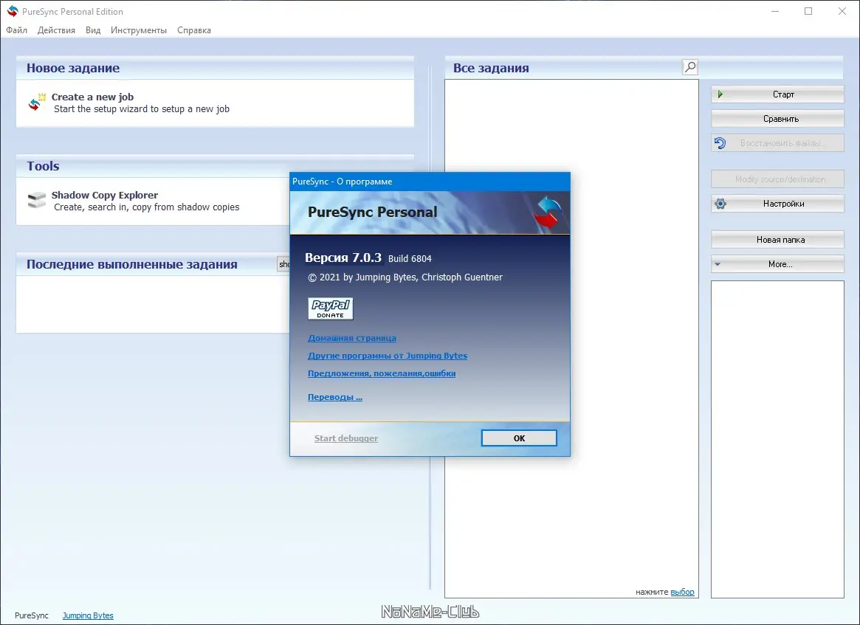This screenshot has height=625, width=860.
Task: Open the Предложения, пожелания, ошибки link
Action: [x=382, y=373]
